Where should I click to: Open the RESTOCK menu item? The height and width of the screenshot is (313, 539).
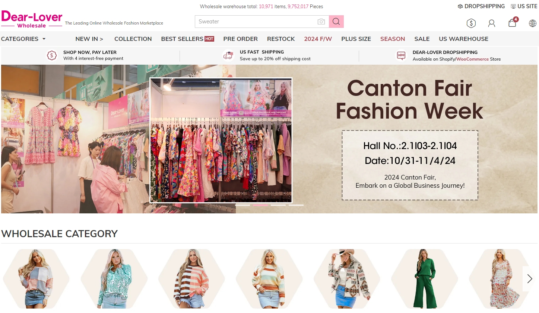[281, 39]
